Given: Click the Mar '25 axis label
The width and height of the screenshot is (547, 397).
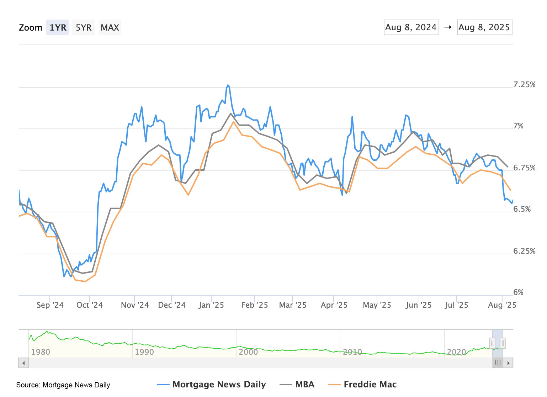Looking at the screenshot, I should pos(293,305).
